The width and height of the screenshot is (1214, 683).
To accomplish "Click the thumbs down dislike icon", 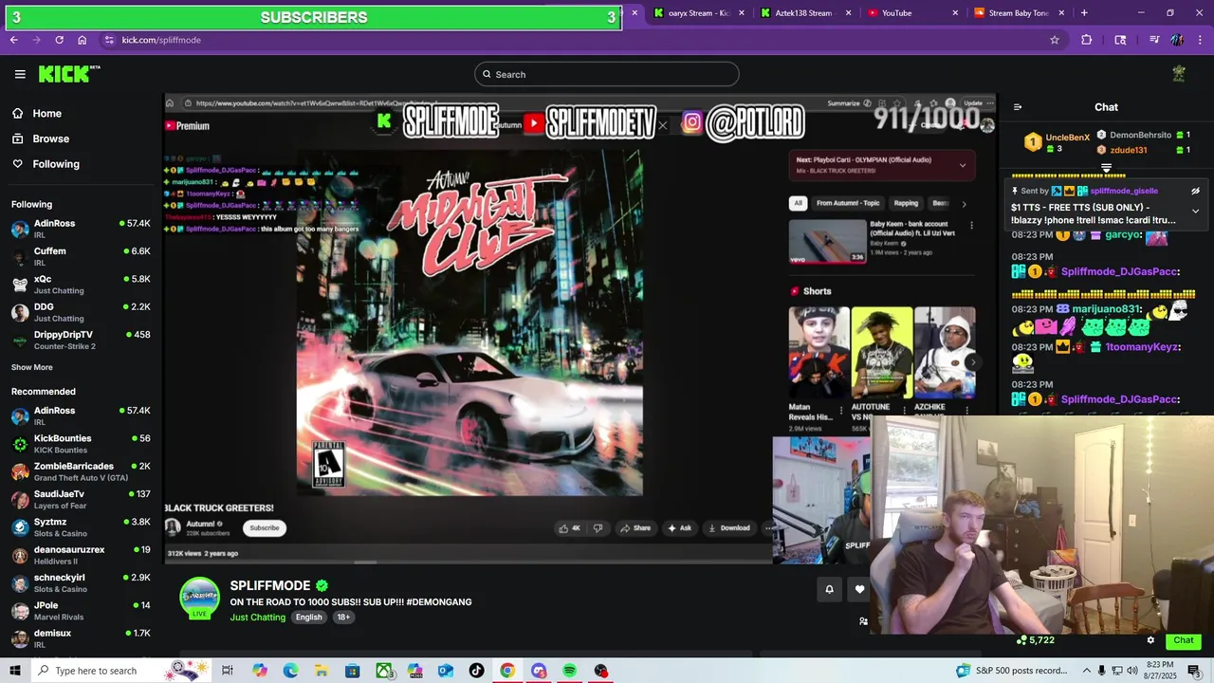I will [x=598, y=528].
